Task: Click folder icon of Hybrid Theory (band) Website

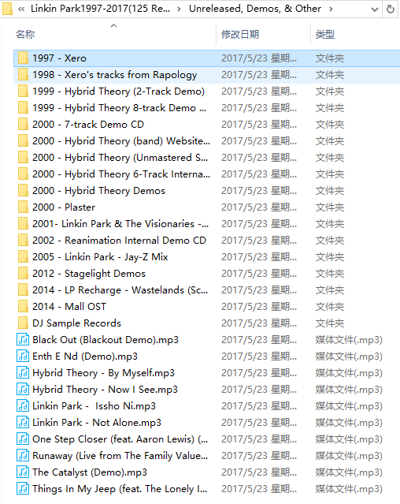Action: [x=23, y=140]
